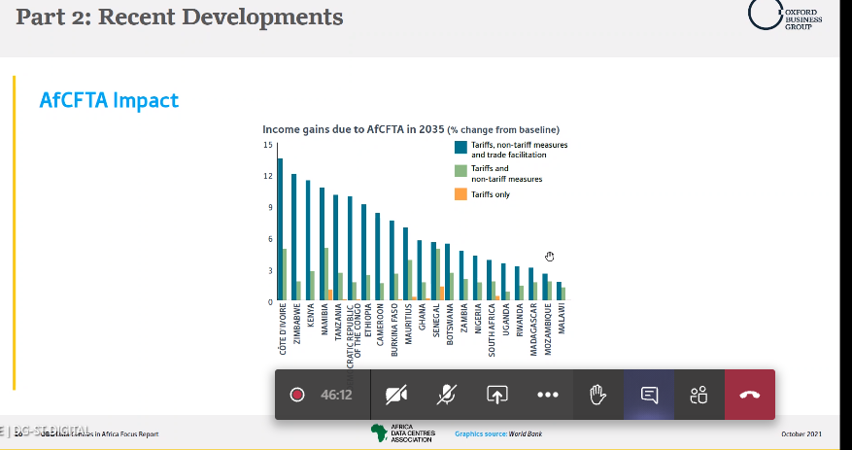Click the red recording indicator
This screenshot has width=852, height=450.
pos(296,395)
